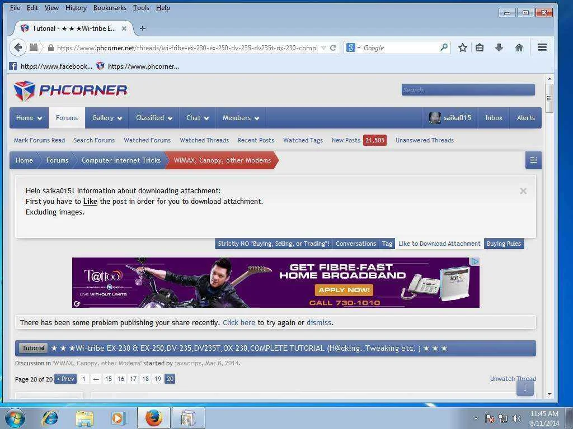Screen dimensions: 573x429
Task: Click the Tattoo broadband banner ad
Action: tap(275, 282)
